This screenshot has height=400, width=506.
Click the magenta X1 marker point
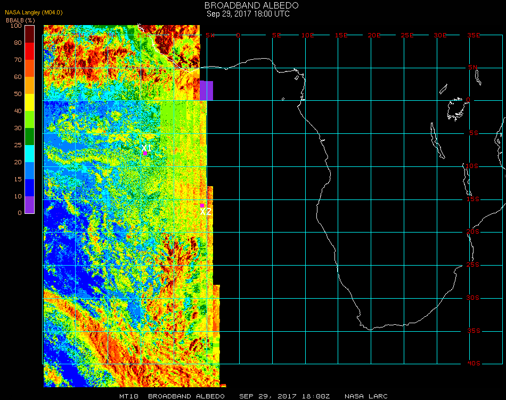point(145,153)
